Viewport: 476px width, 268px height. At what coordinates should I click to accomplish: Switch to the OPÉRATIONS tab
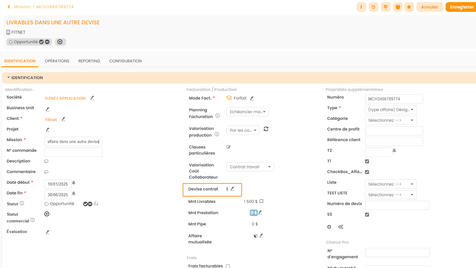coord(57,61)
